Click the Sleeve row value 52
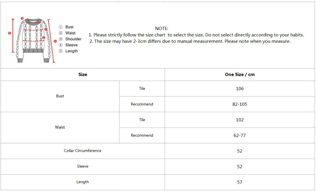316x191 pixels. coord(240,166)
